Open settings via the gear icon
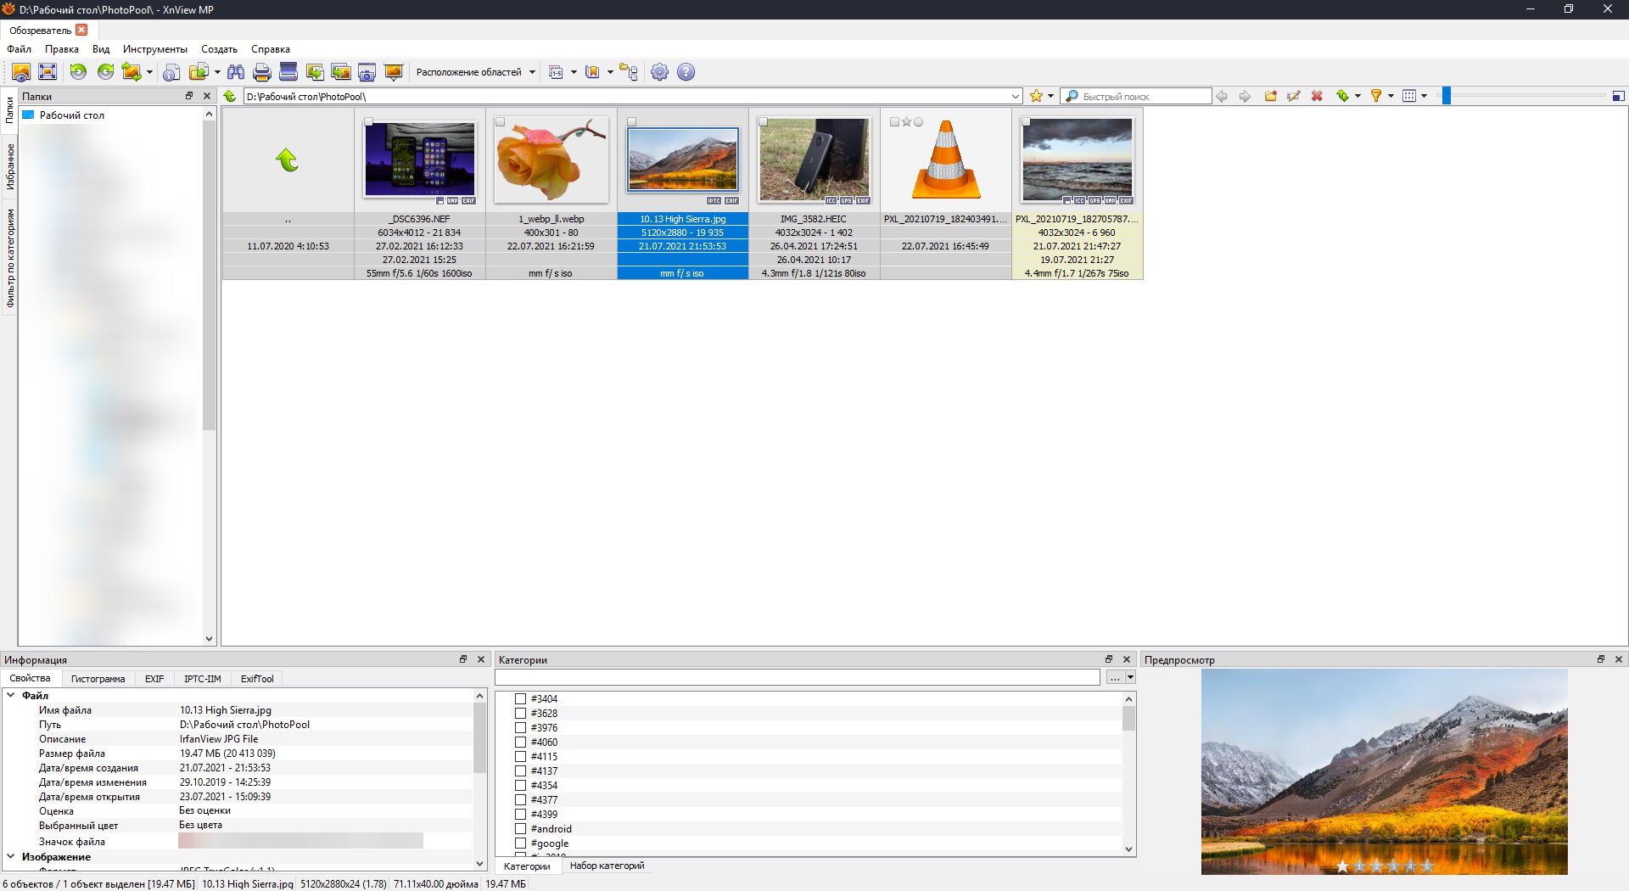 659,72
